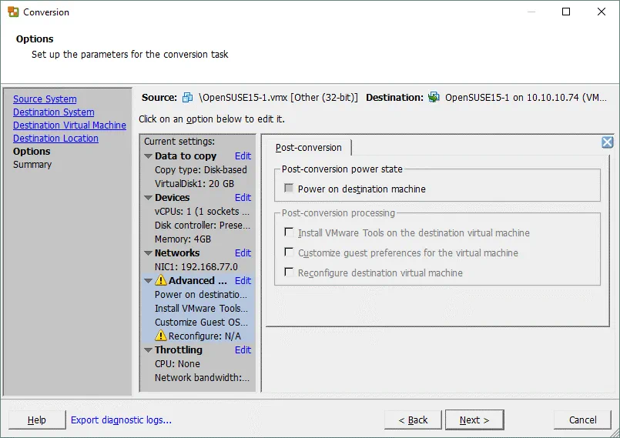The width and height of the screenshot is (620, 438).
Task: Toggle Power on destination machine checkbox
Action: click(289, 189)
